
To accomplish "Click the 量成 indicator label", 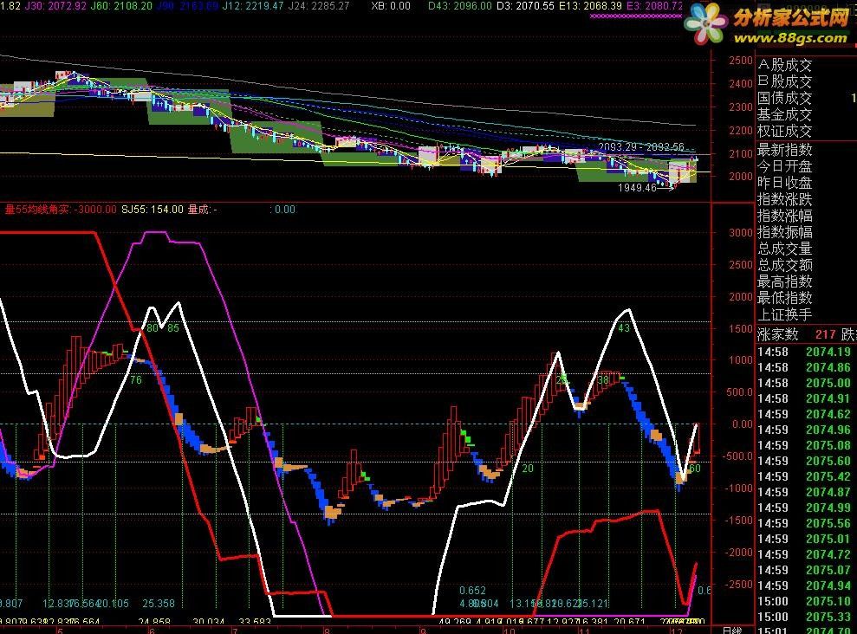I will click(x=202, y=209).
